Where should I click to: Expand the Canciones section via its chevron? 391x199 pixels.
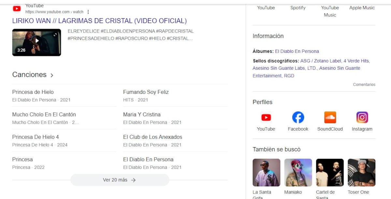pyautogui.click(x=52, y=75)
